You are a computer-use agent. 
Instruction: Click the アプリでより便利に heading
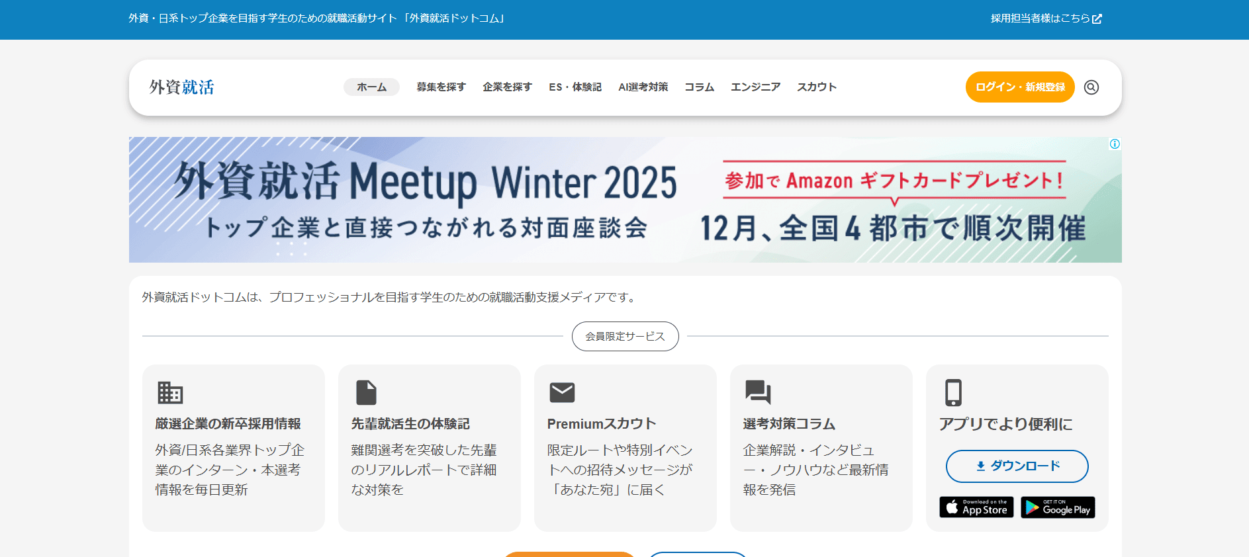1006,424
